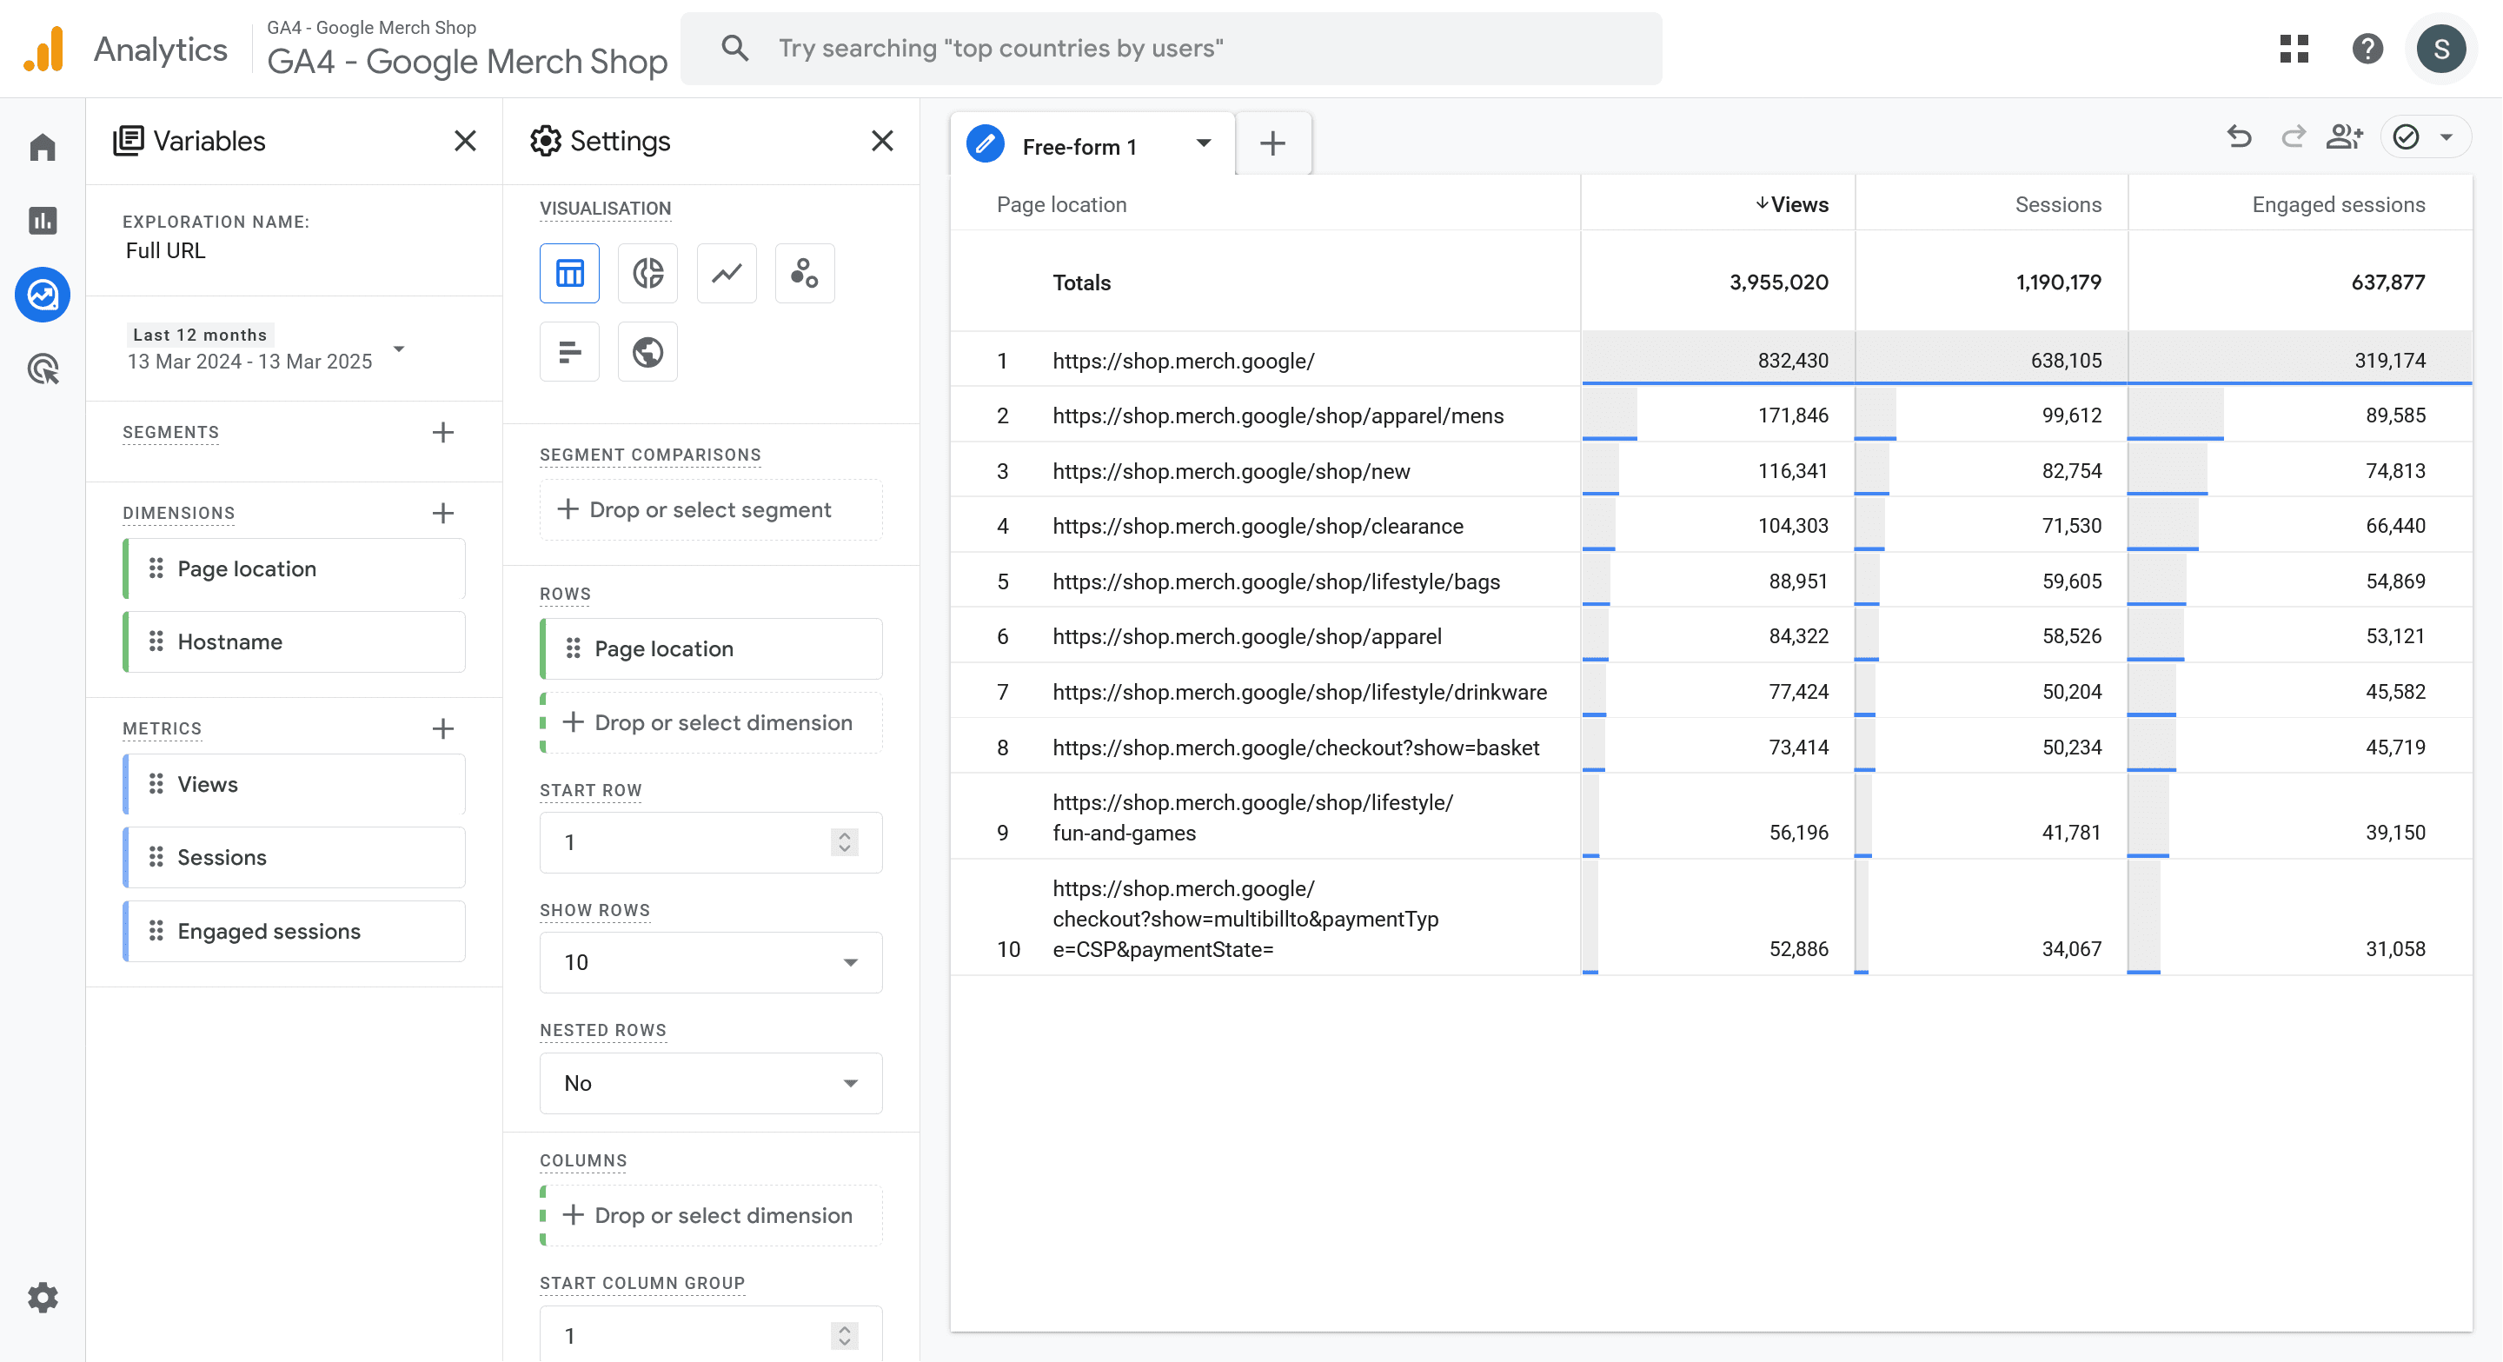Open the date range dropdown
Screen dimensions: 2503x1362
pyautogui.click(x=266, y=349)
